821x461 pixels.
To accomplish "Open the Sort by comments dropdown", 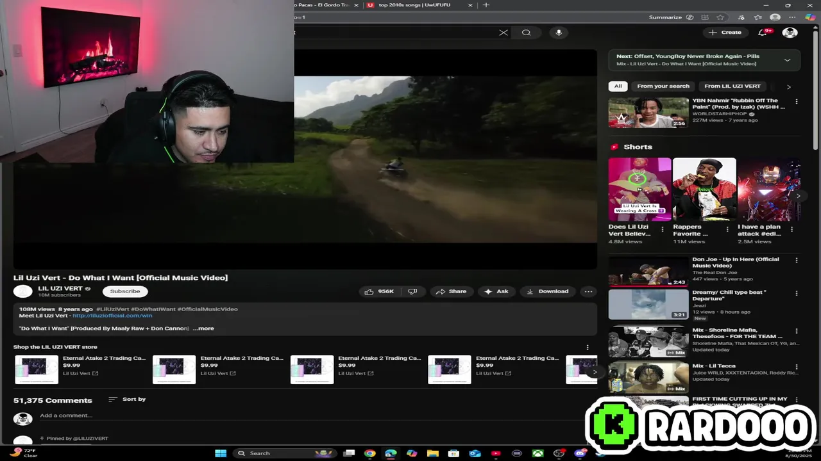I will click(127, 400).
